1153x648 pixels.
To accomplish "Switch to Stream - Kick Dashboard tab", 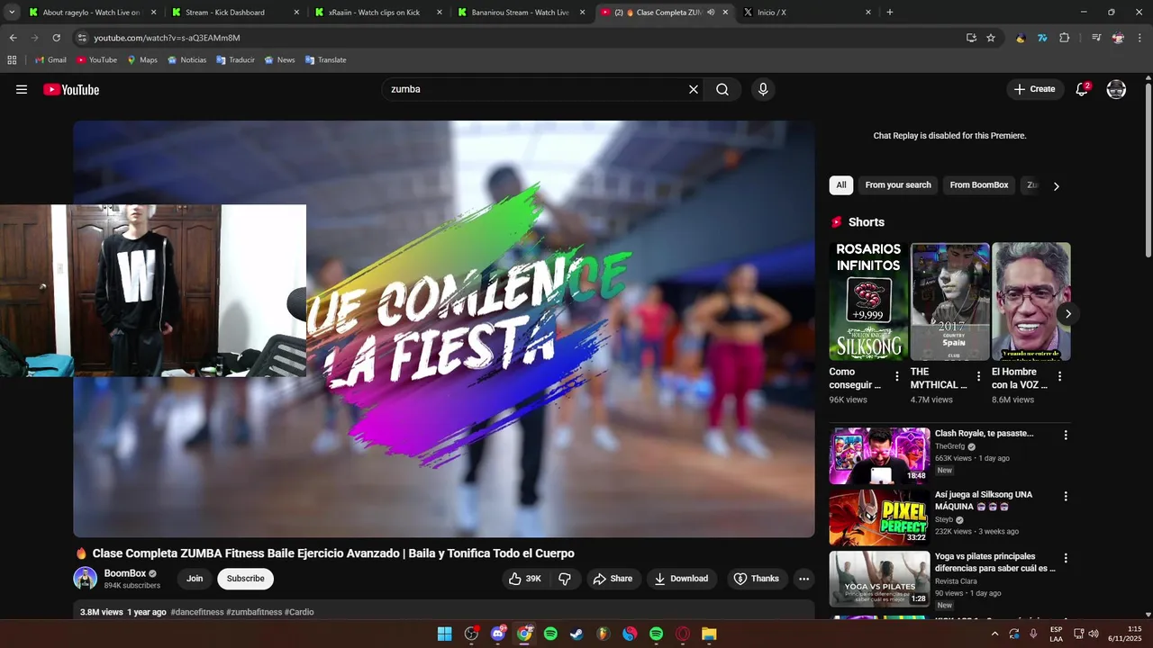I will (235, 13).
